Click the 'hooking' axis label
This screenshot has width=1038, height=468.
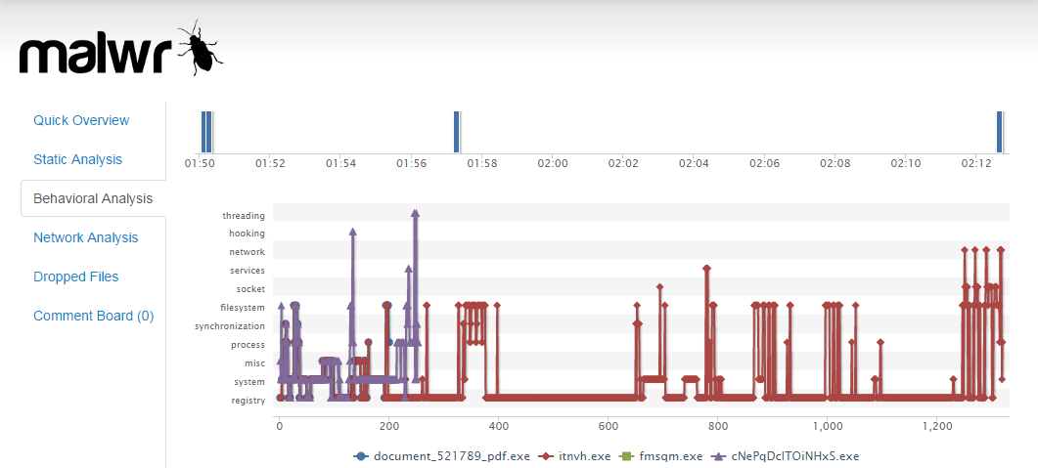coord(247,234)
